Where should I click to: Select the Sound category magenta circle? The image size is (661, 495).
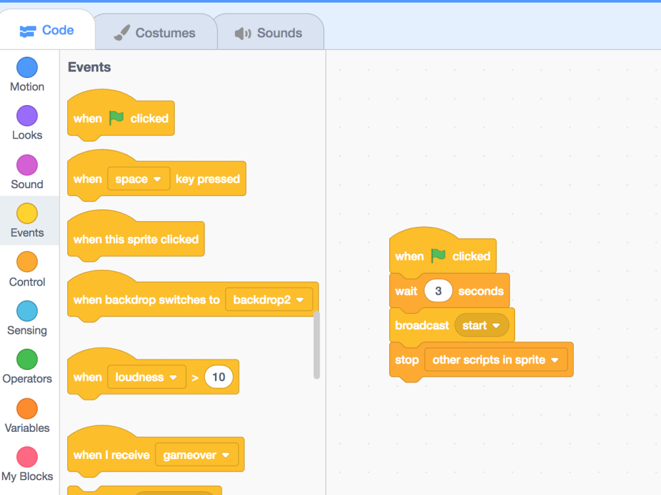(x=27, y=165)
